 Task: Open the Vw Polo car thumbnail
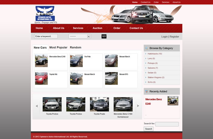click(76, 61)
